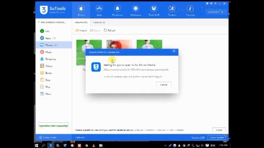Open the iDevice section in top toolbar
264x148 pixels.
pos(81,10)
